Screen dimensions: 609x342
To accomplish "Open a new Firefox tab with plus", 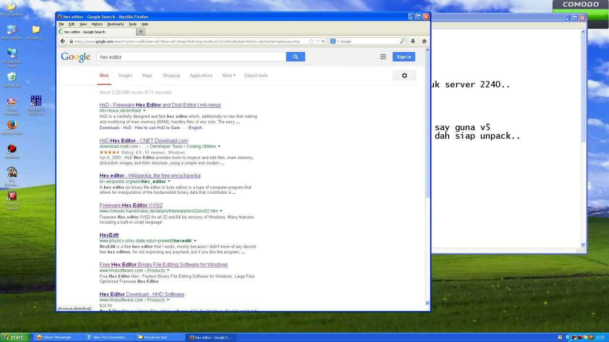I will 140,32.
